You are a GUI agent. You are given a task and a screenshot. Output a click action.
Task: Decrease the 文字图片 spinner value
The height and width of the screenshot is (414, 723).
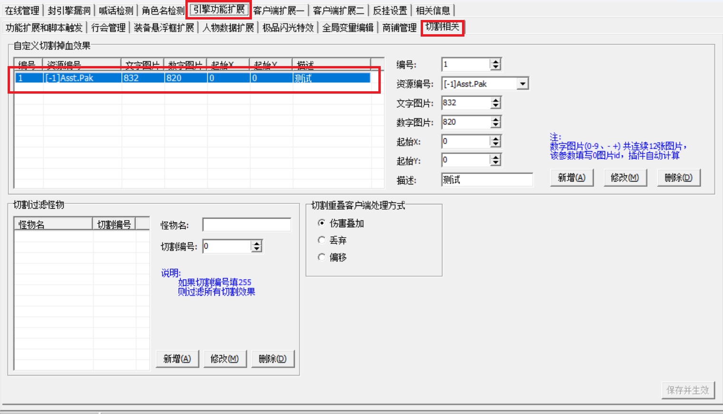[495, 106]
